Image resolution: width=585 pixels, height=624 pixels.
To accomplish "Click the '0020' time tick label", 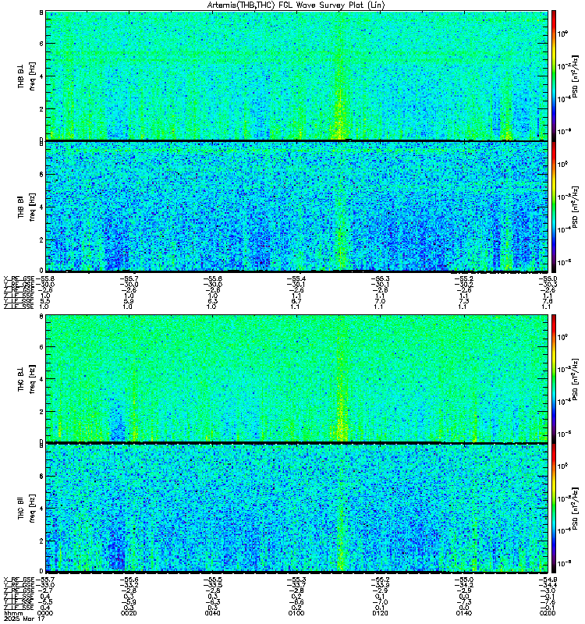I will [x=129, y=613].
